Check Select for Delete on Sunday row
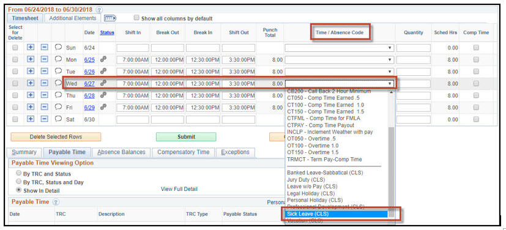Screen dimensions: 506x230 (x=15, y=48)
